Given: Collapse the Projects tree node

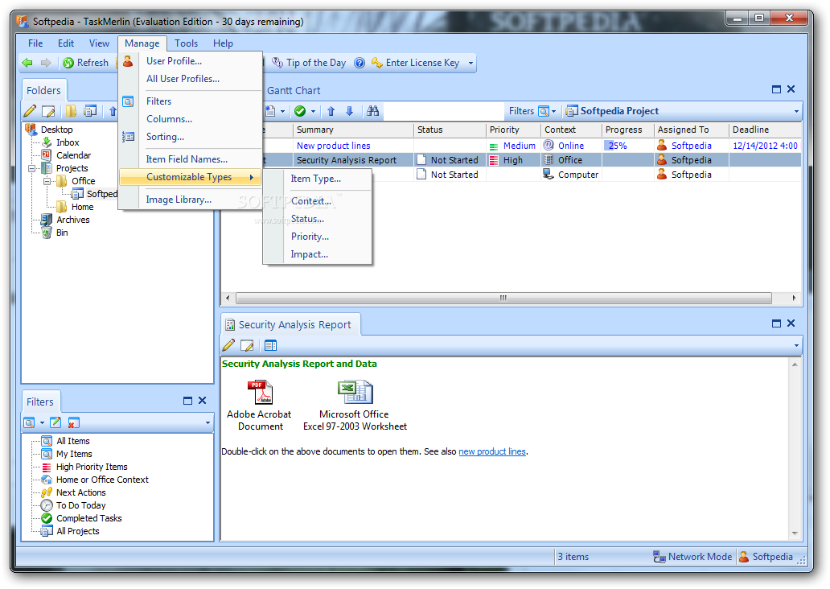Looking at the screenshot, I should [31, 168].
